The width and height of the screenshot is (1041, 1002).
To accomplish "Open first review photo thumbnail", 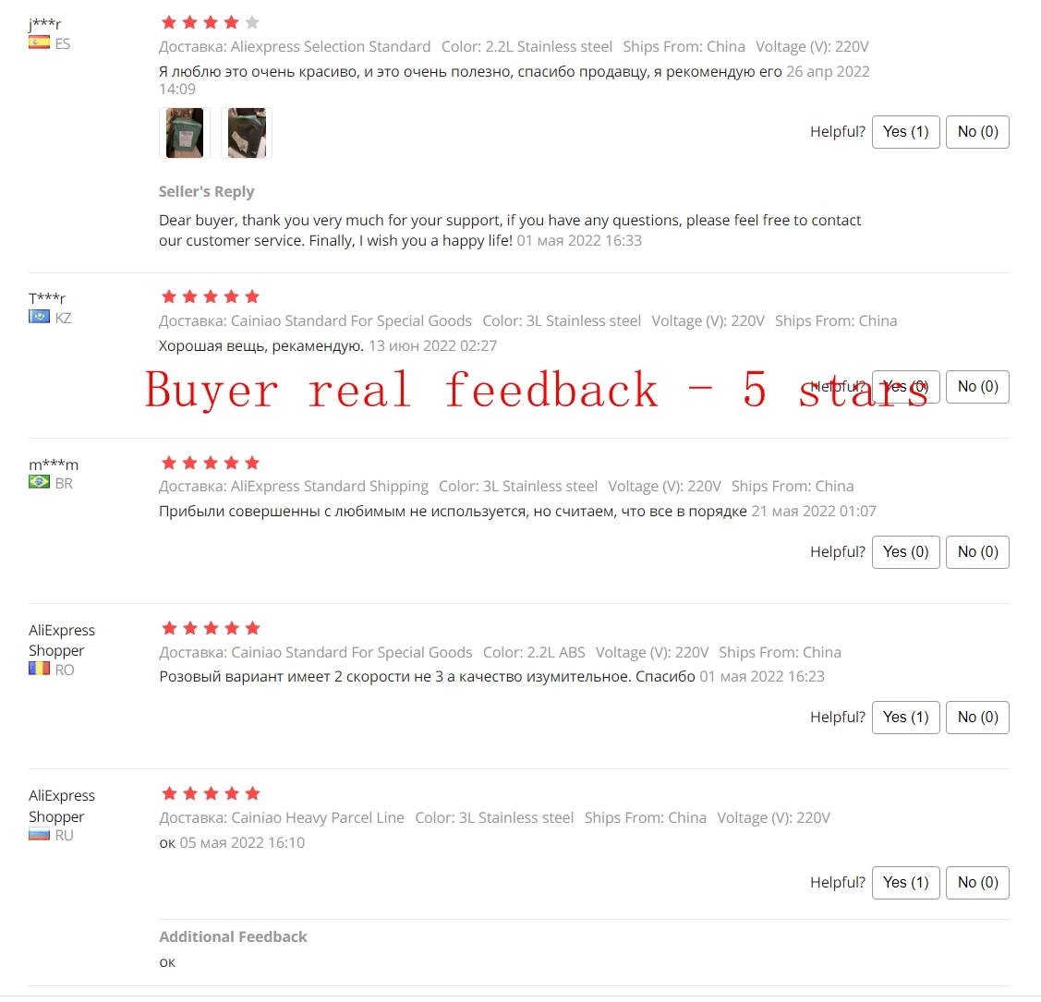I will (x=185, y=133).
